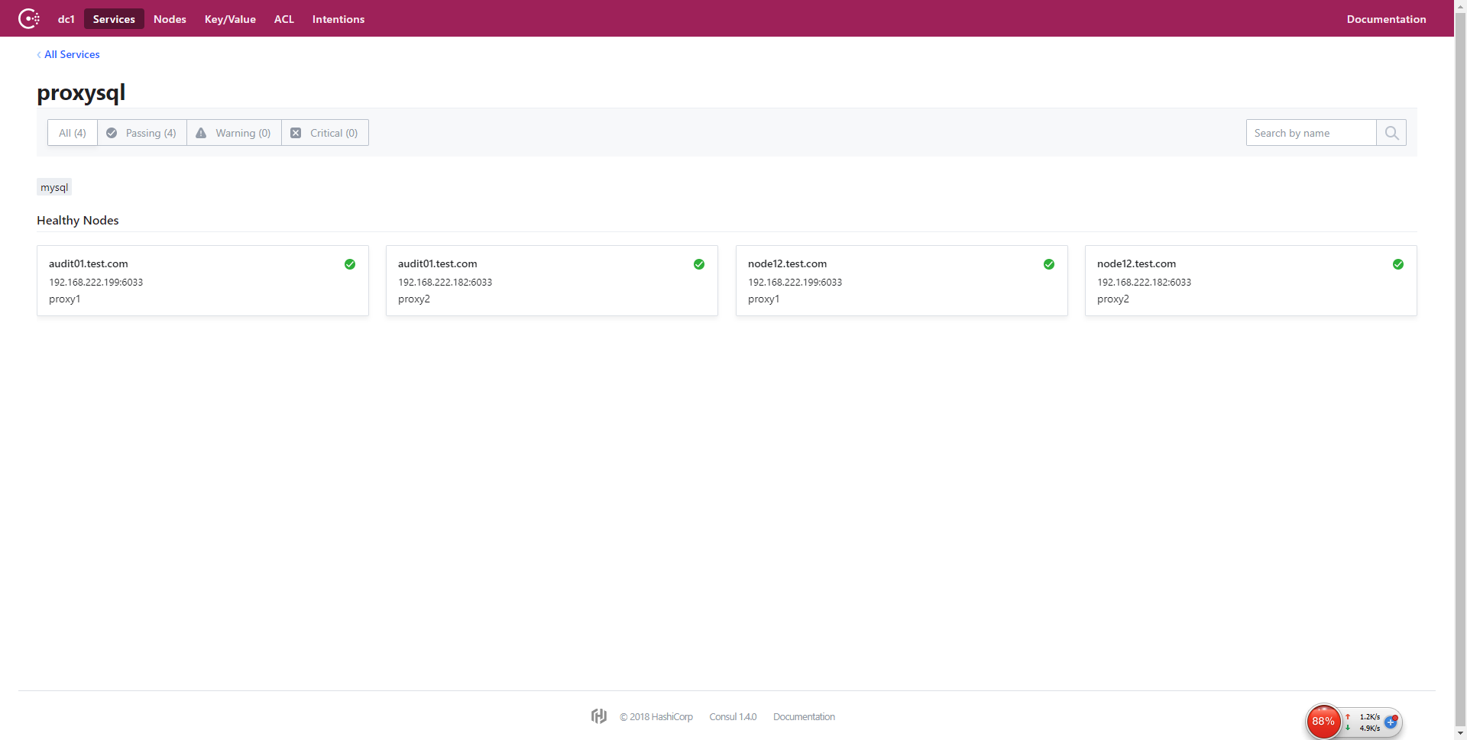
Task: Open node12.test.com proxy1 node card
Action: pyautogui.click(x=902, y=280)
